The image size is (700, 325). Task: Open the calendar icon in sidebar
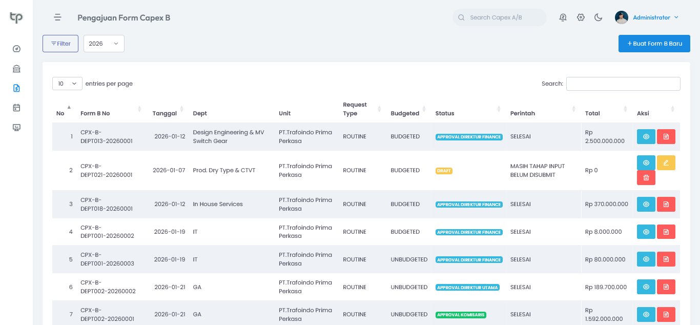coord(16,108)
